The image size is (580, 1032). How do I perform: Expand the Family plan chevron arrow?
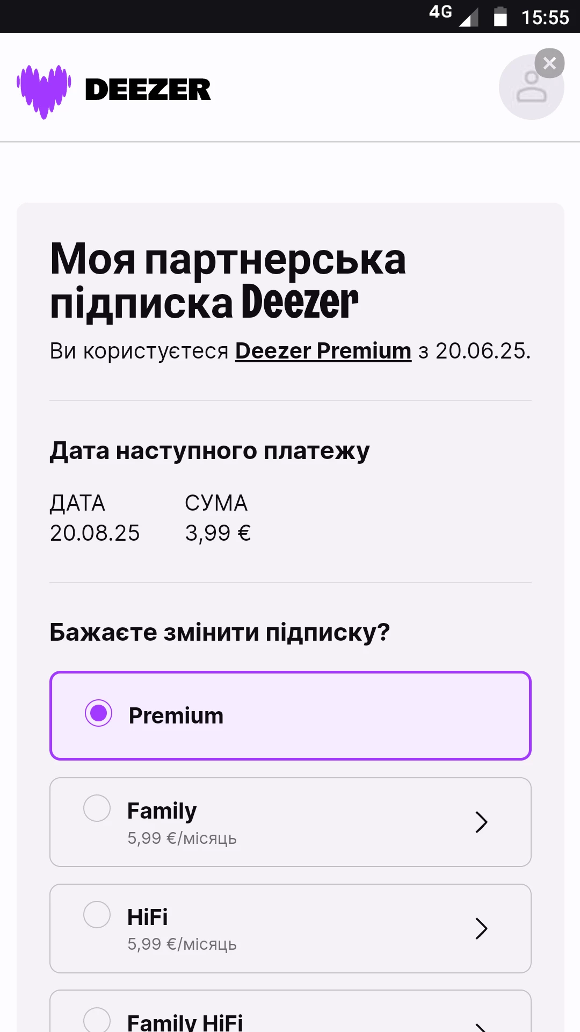point(481,822)
